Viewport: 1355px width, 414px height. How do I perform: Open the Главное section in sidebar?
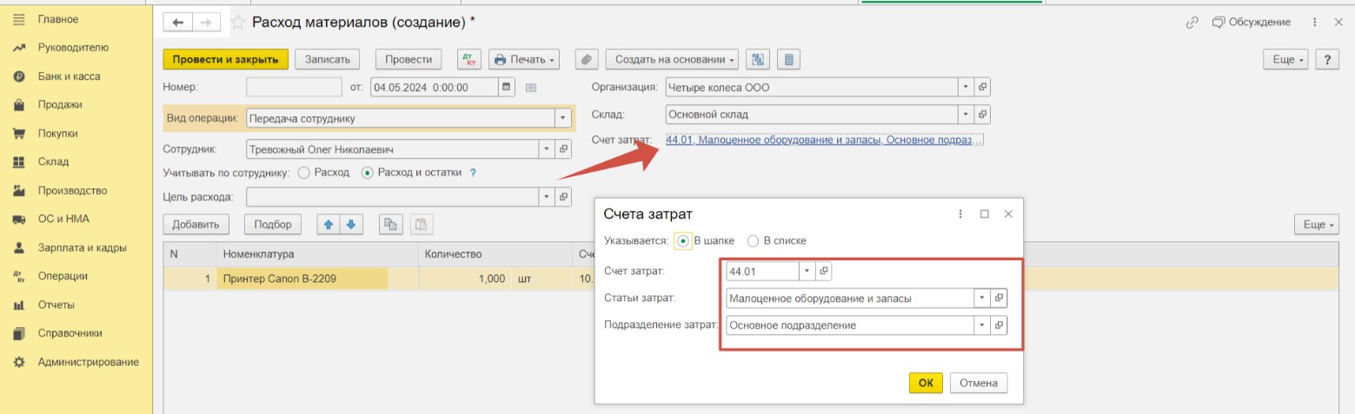click(57, 19)
